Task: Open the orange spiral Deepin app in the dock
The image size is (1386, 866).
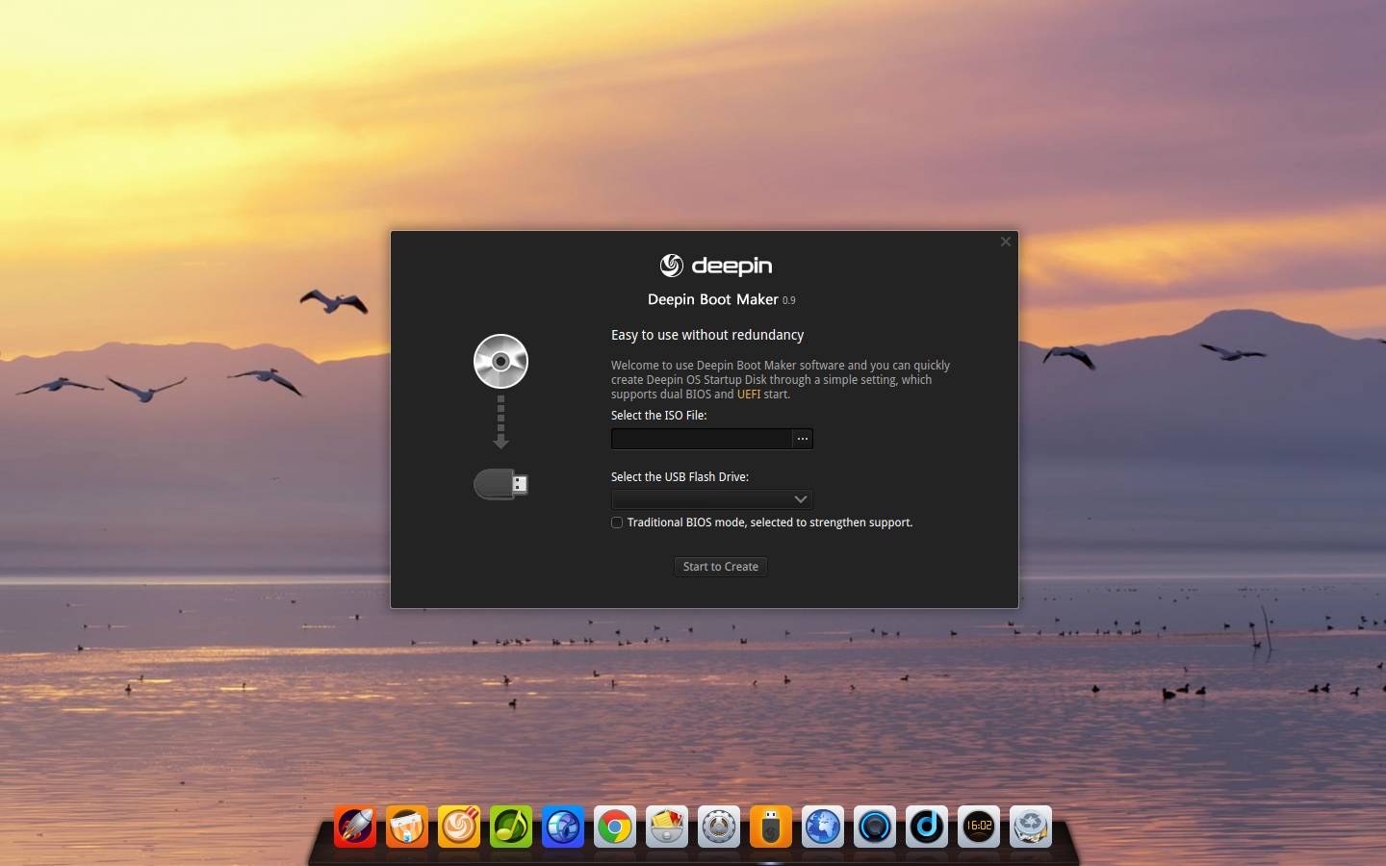Action: point(459,827)
